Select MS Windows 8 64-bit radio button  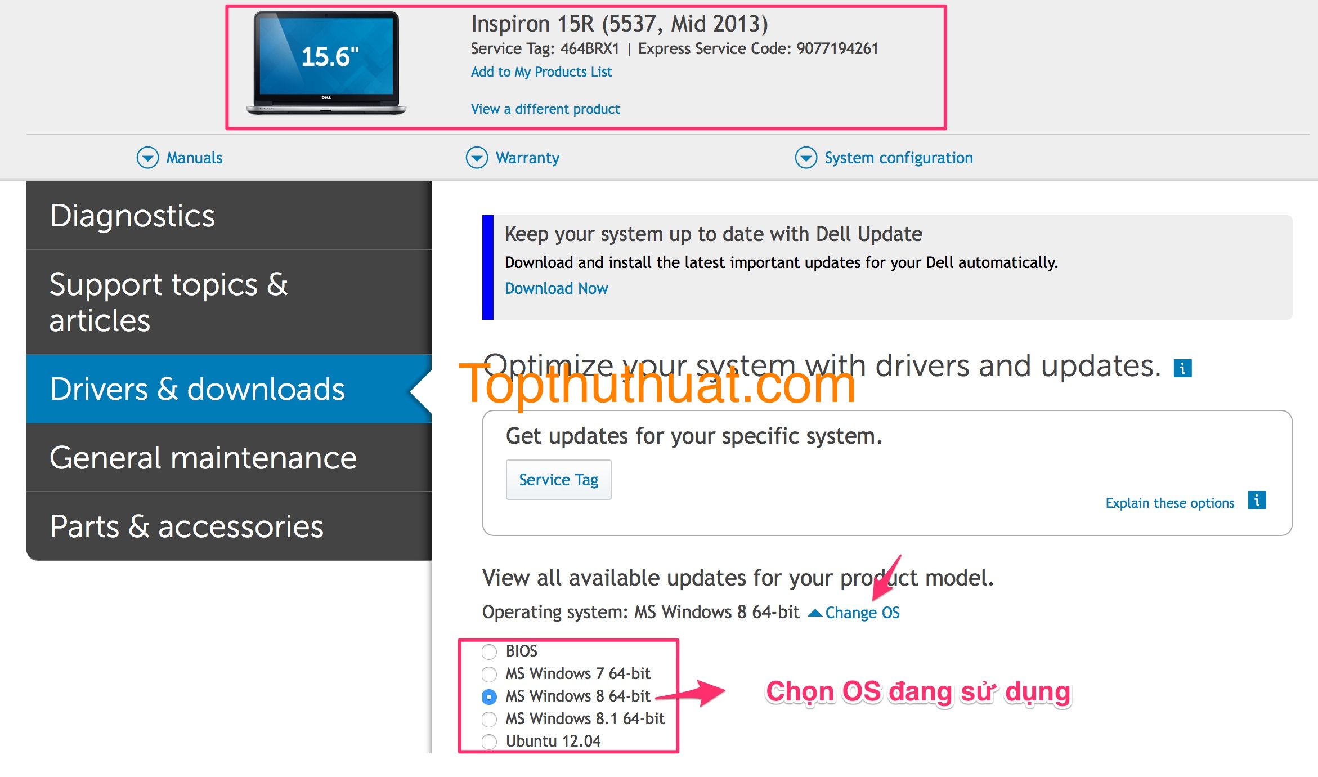pos(487,695)
